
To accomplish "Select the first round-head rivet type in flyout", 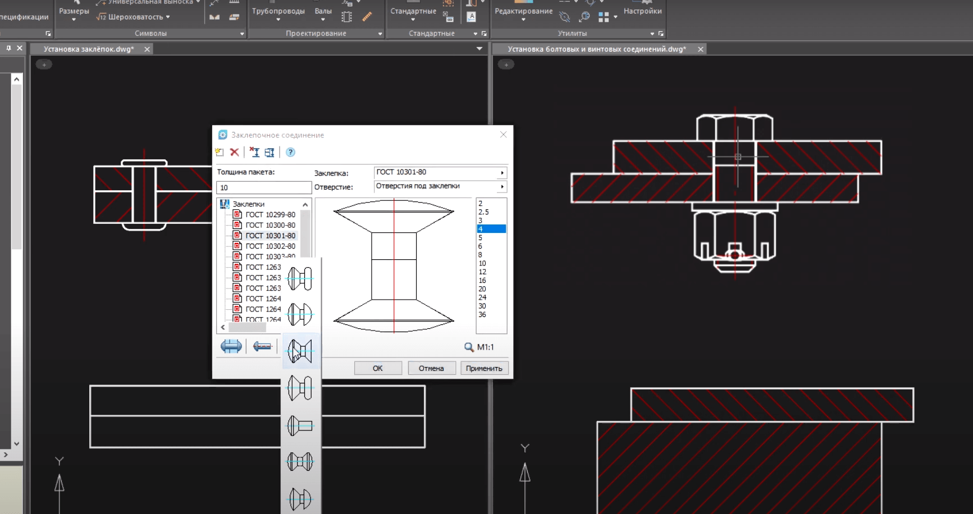I will (x=300, y=278).
